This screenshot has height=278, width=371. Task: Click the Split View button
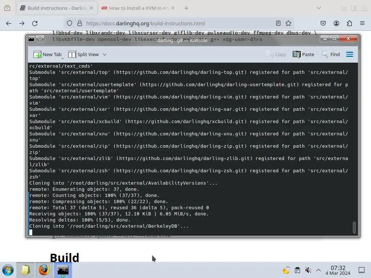pyautogui.click(x=84, y=55)
